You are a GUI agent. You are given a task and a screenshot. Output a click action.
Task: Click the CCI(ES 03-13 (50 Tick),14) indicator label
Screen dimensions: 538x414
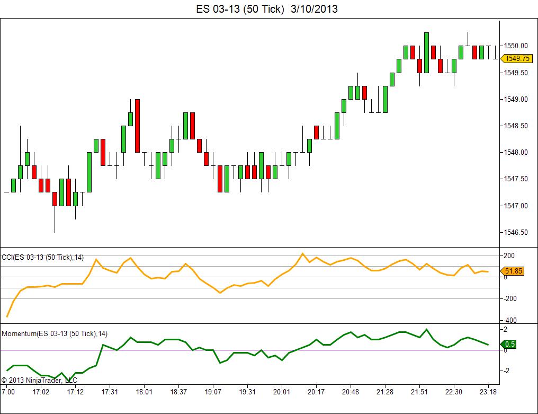click(42, 257)
